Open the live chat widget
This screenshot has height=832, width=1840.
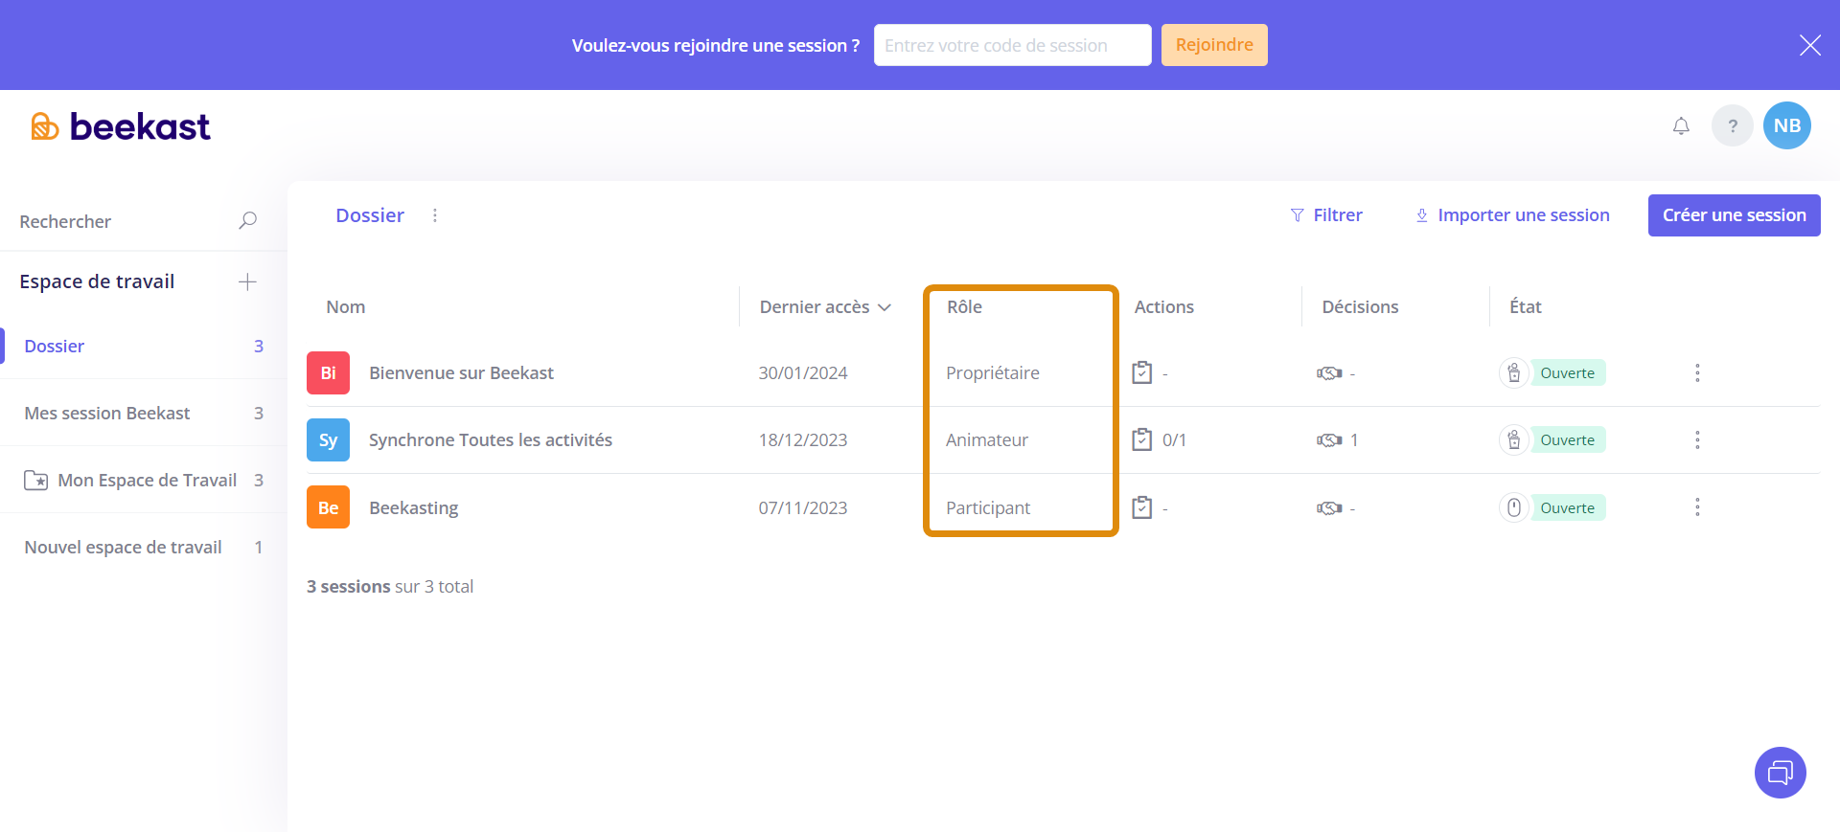click(1781, 773)
